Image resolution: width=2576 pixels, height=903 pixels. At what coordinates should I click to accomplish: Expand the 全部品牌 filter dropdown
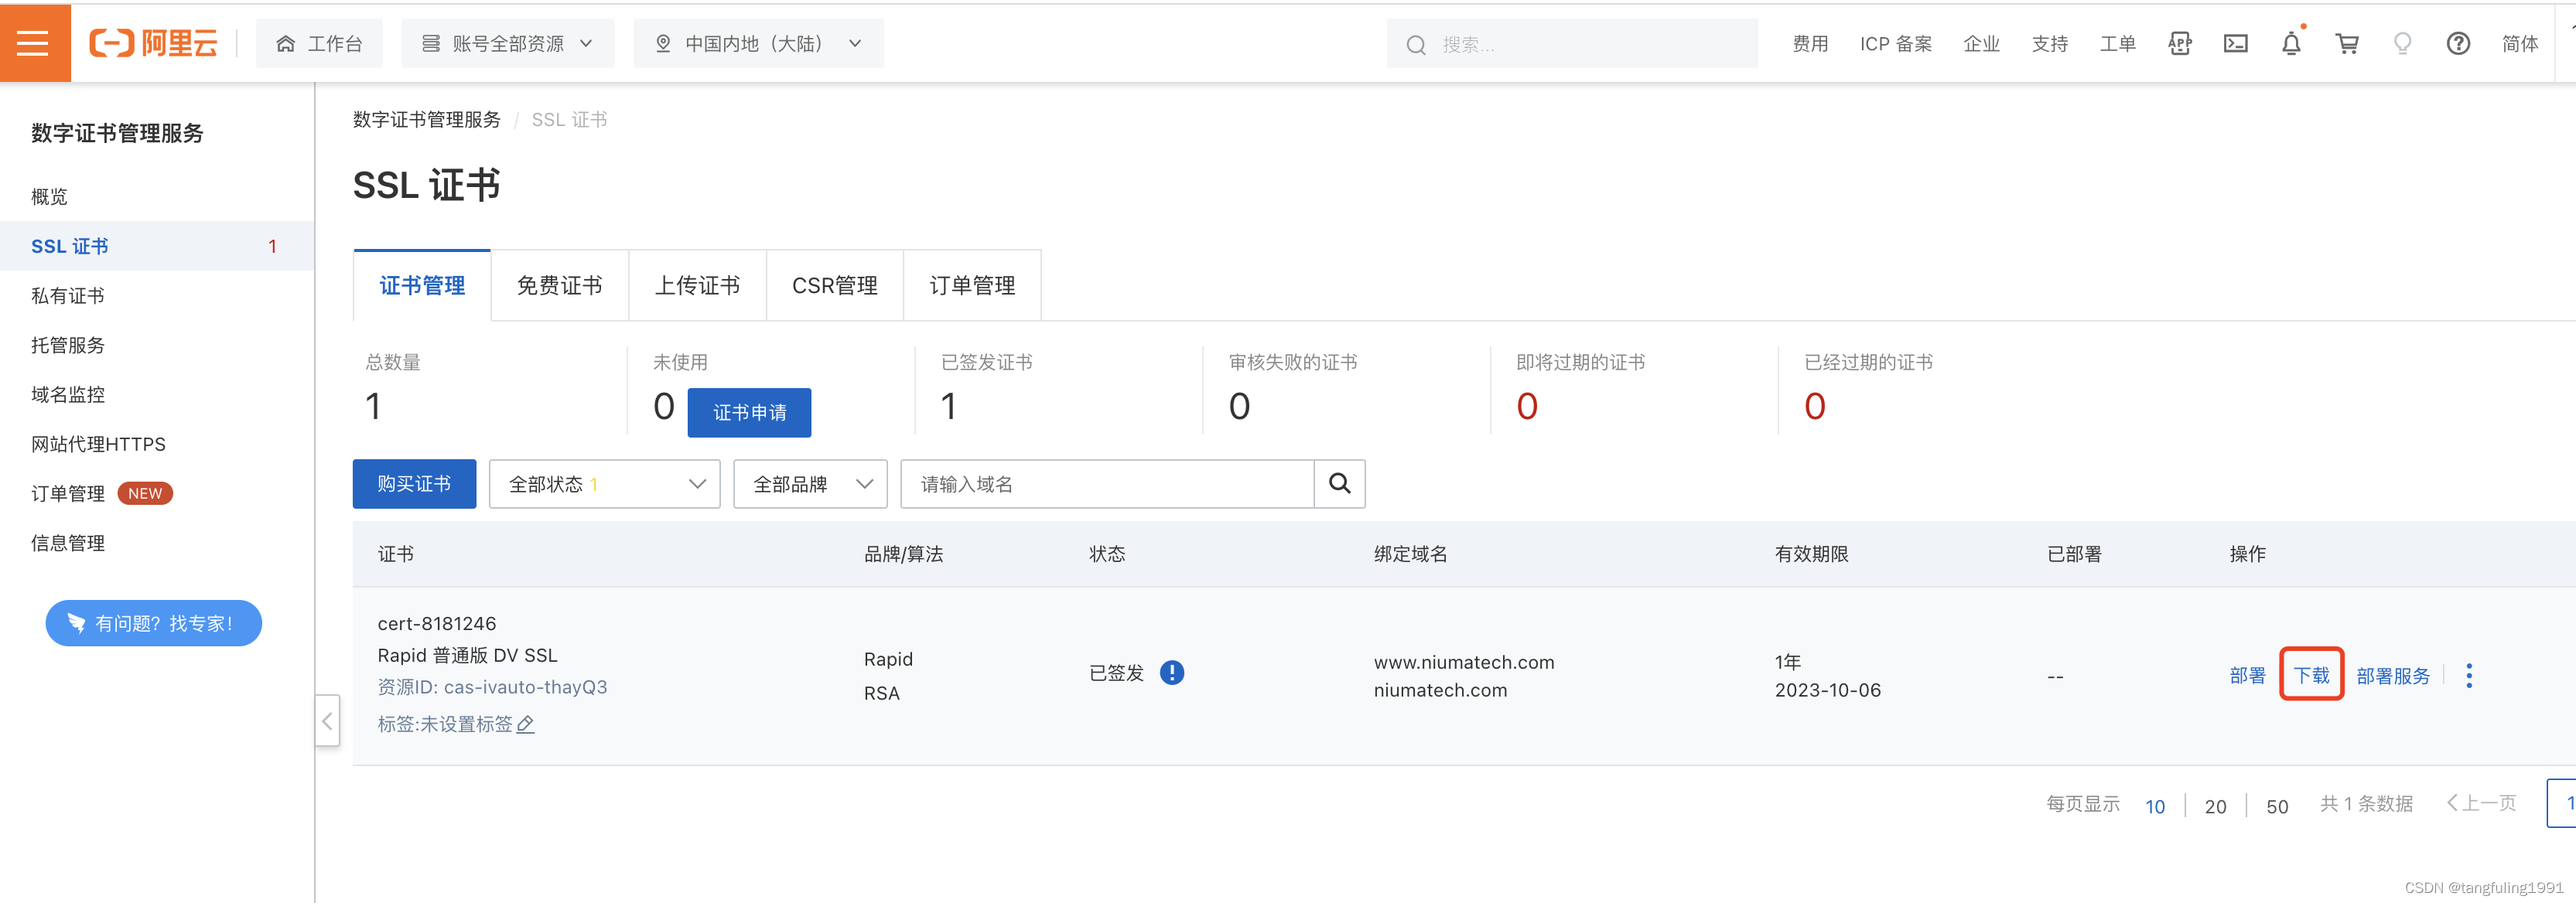810,485
